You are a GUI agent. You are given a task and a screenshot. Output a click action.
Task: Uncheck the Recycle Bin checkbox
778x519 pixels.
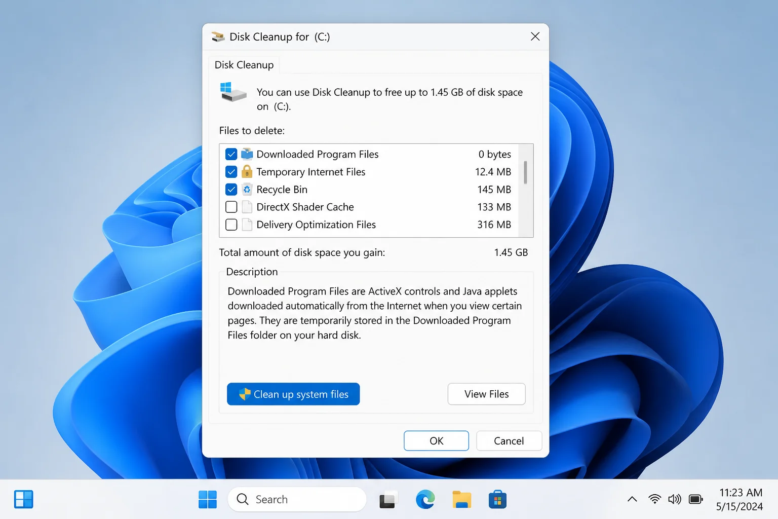click(x=231, y=190)
